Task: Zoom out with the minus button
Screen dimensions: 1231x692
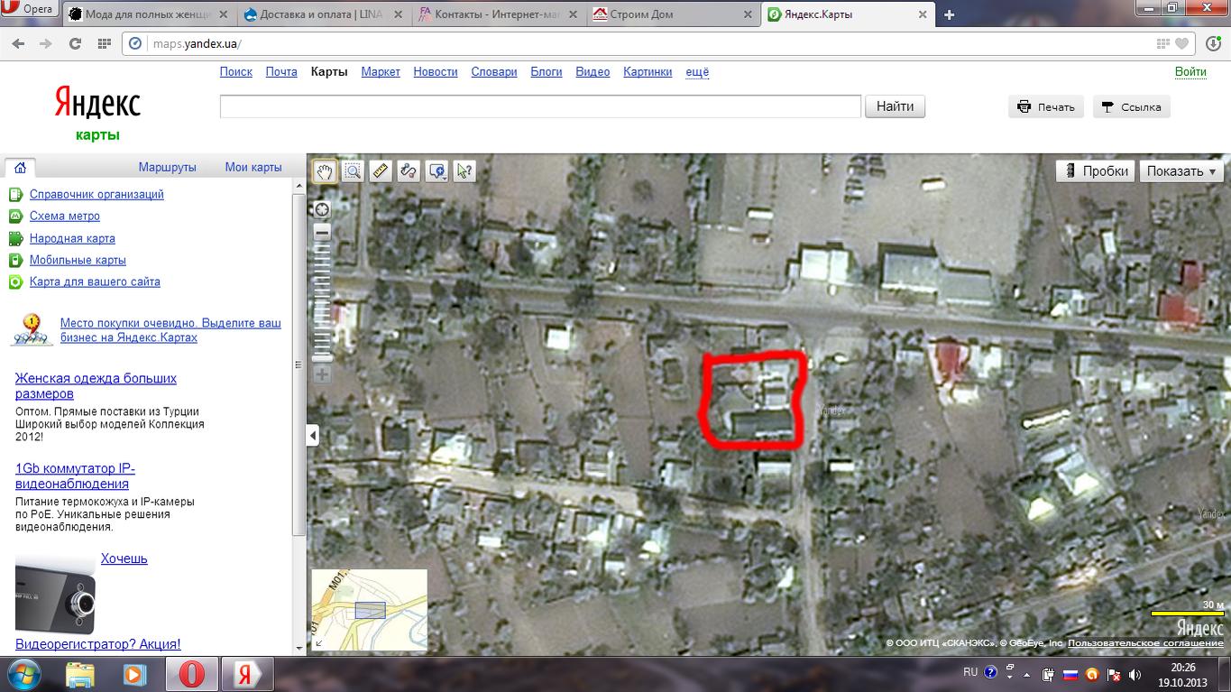Action: (322, 232)
